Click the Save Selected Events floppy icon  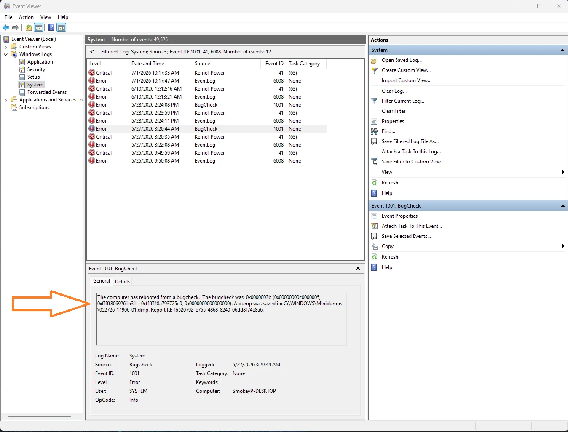374,236
